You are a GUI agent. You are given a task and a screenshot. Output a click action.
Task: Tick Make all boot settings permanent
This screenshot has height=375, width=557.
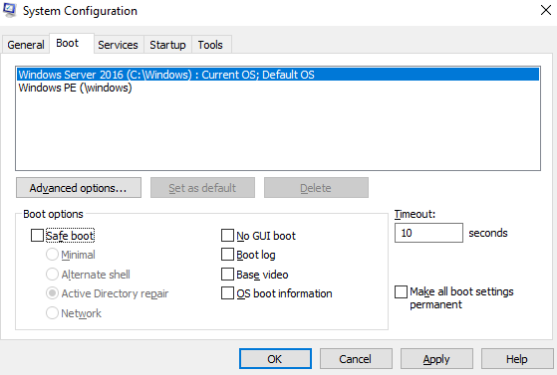click(401, 292)
